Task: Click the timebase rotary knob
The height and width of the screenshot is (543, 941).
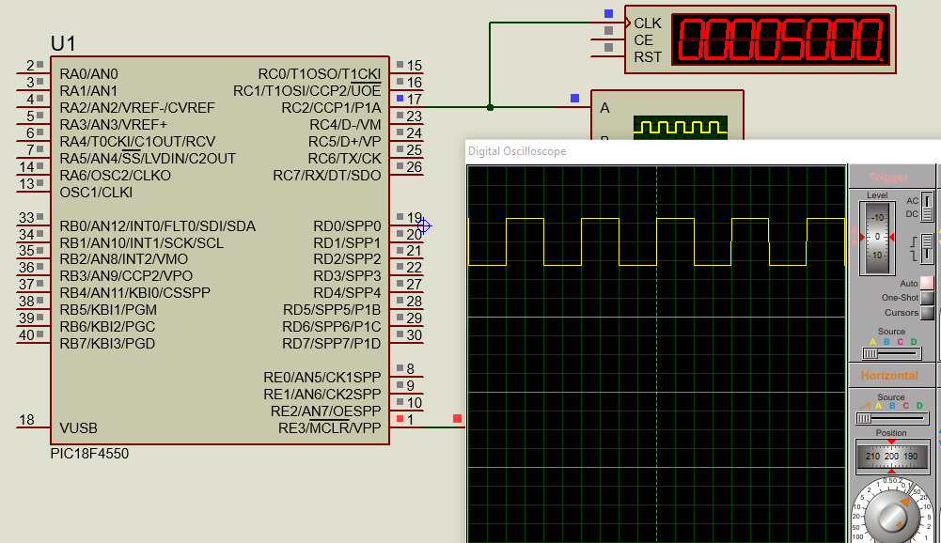Action: pyautogui.click(x=889, y=515)
